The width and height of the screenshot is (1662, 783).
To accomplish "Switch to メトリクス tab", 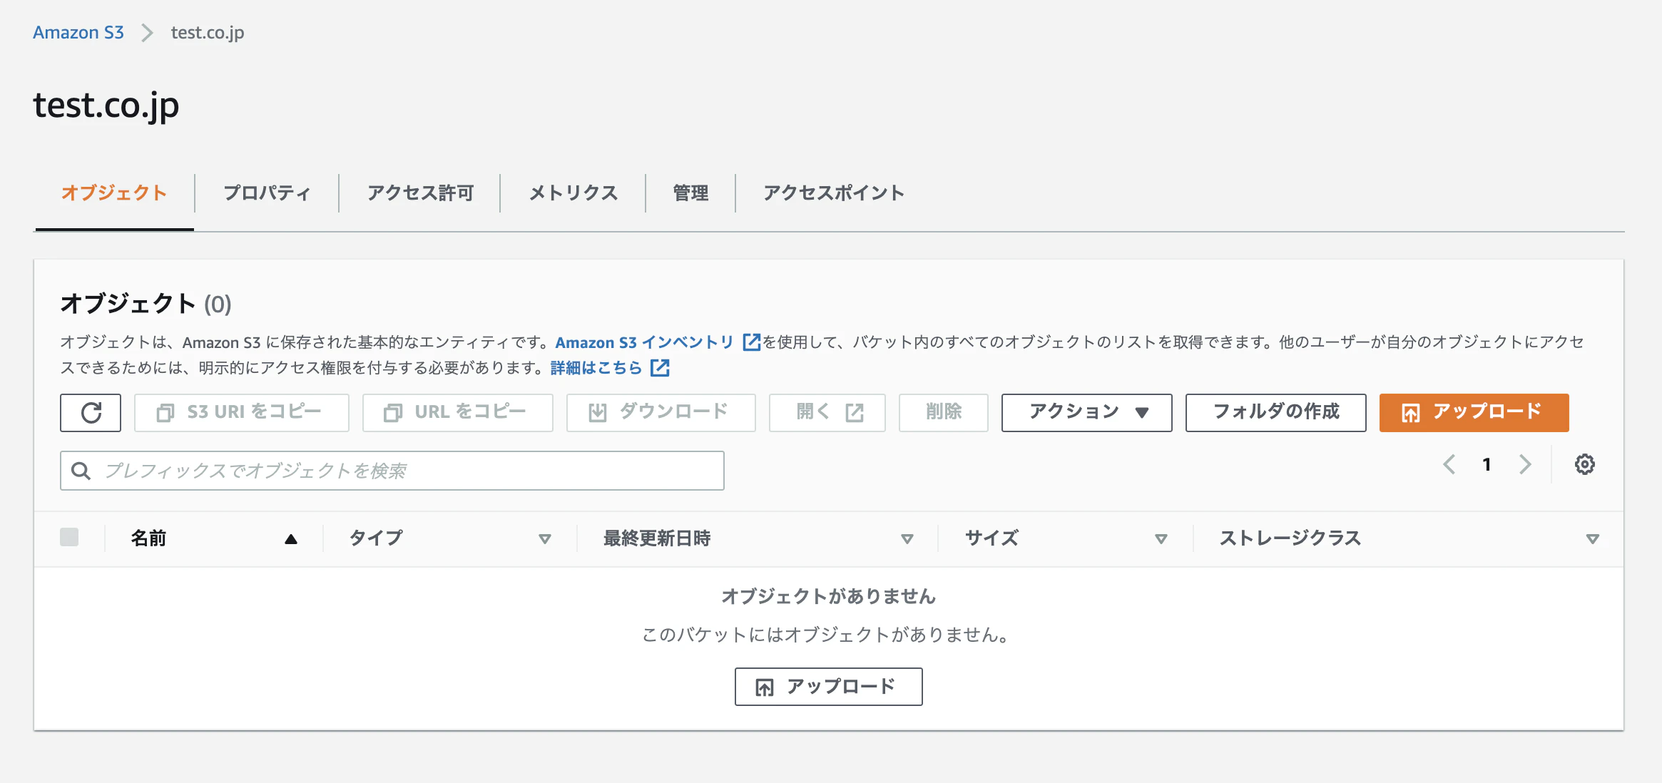I will 573,193.
